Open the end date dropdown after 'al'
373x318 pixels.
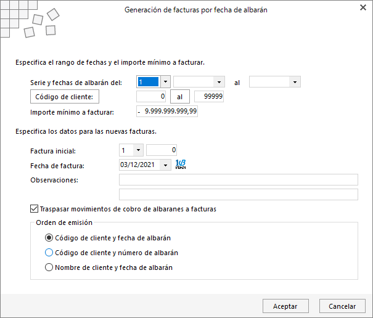[295, 82]
